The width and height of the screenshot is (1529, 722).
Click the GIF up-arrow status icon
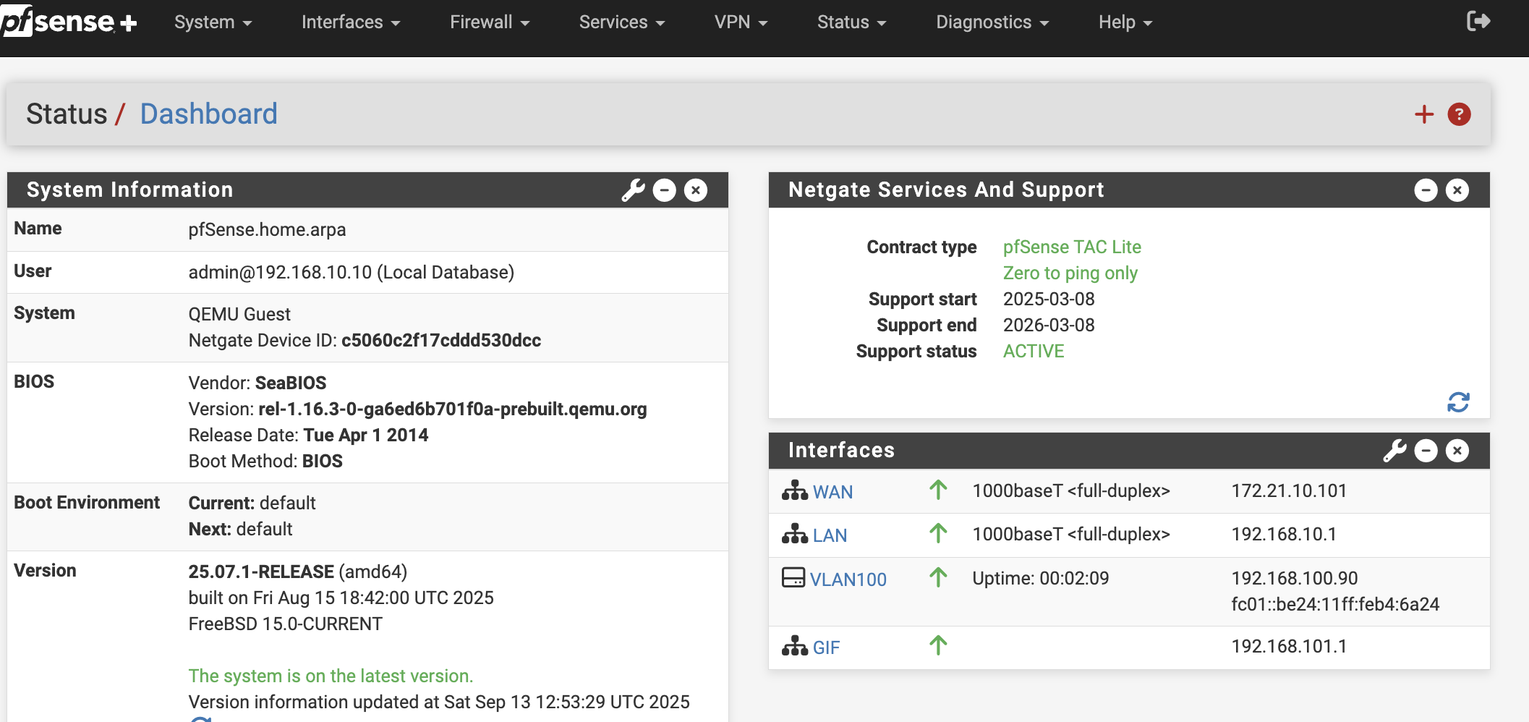point(938,645)
